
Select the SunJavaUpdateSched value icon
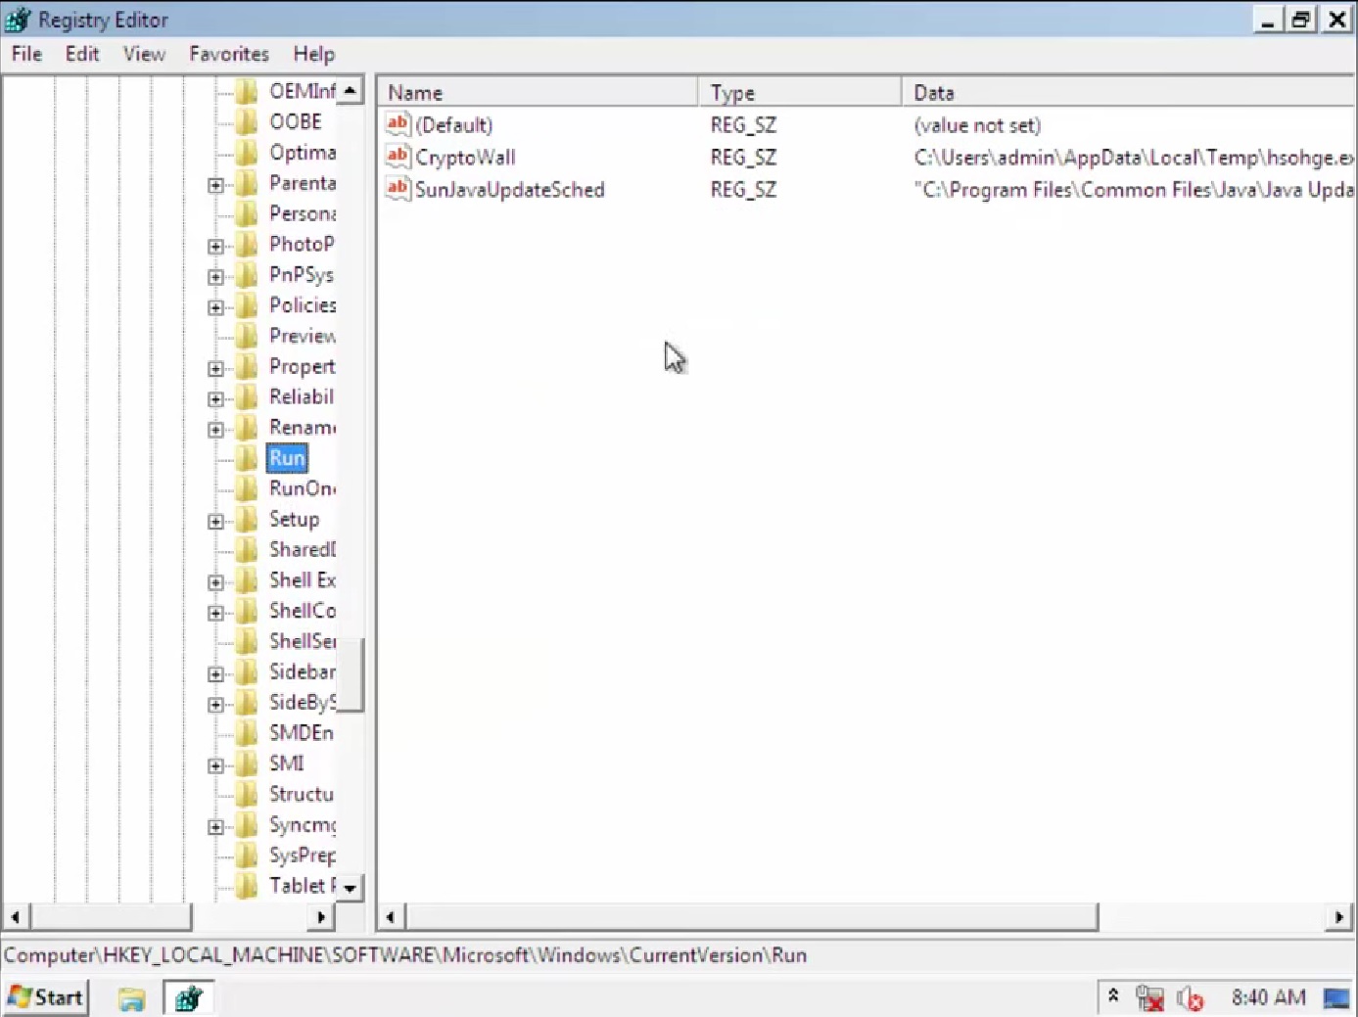(398, 189)
